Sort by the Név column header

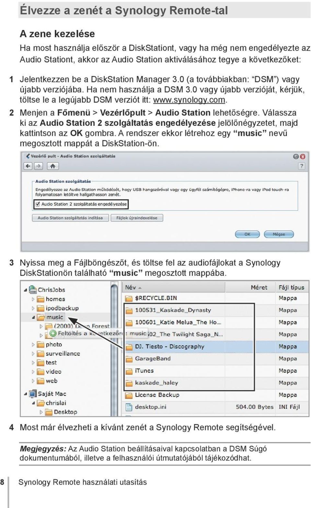pyautogui.click(x=174, y=287)
